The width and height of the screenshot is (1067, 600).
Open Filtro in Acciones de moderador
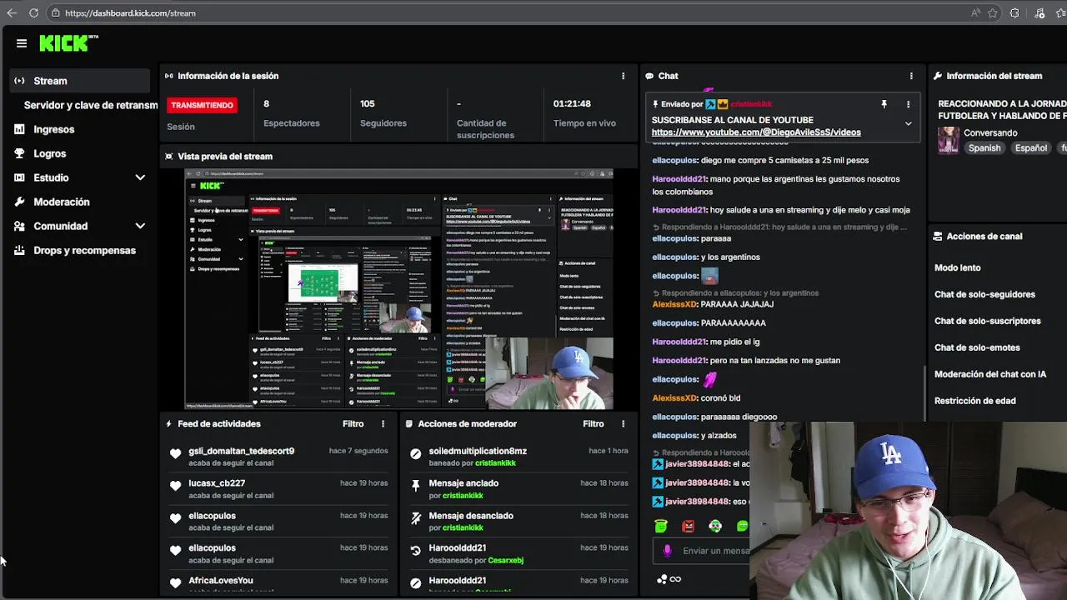593,423
